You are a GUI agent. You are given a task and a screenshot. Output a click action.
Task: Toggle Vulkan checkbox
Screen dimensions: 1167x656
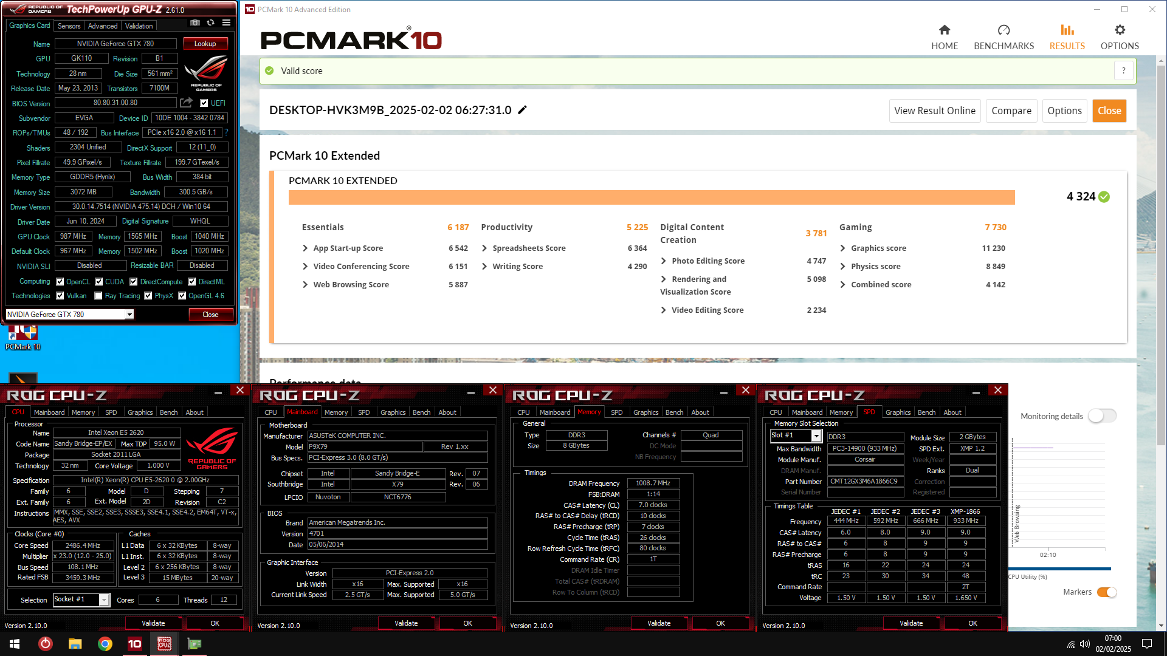point(60,296)
